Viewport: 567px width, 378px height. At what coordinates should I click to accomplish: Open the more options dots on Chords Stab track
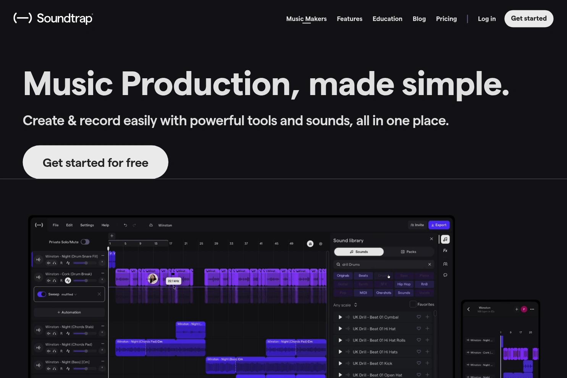103,326
